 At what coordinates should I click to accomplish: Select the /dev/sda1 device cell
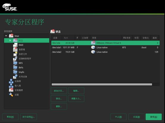[57, 48]
